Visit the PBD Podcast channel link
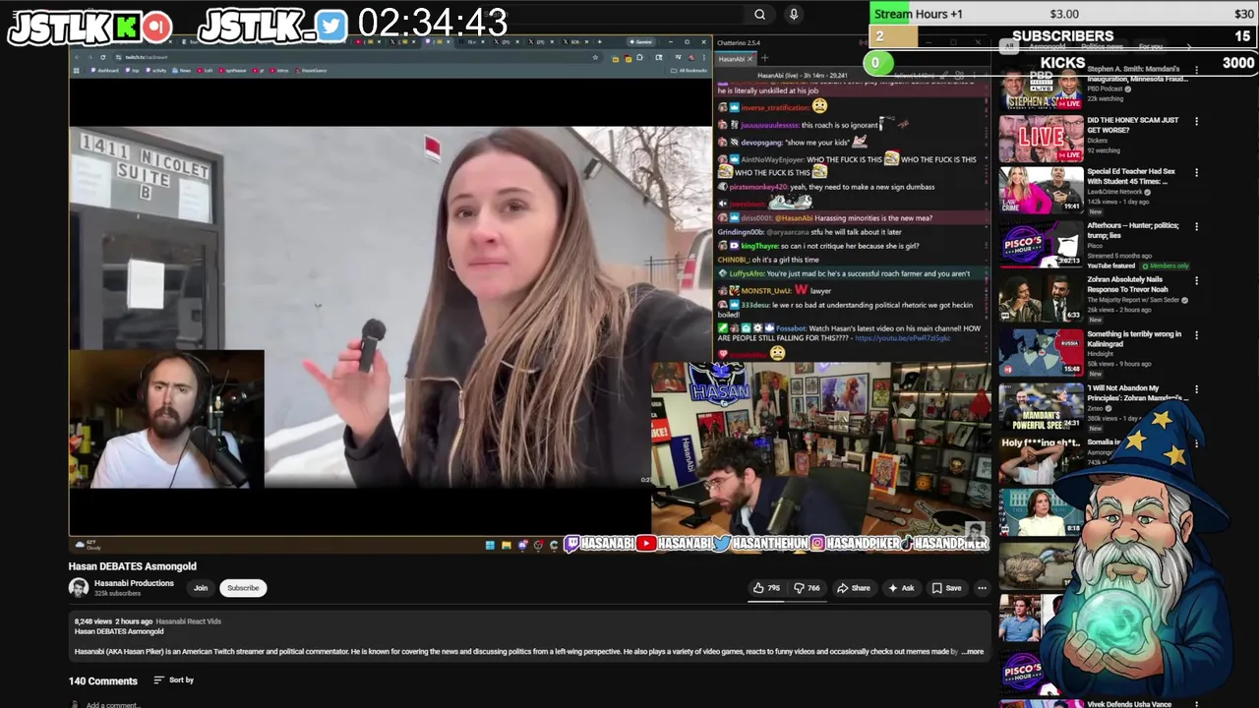Viewport: 1259px width, 708px height. (1106, 88)
